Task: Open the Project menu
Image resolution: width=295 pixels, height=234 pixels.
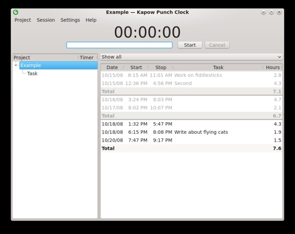Action: coord(23,20)
